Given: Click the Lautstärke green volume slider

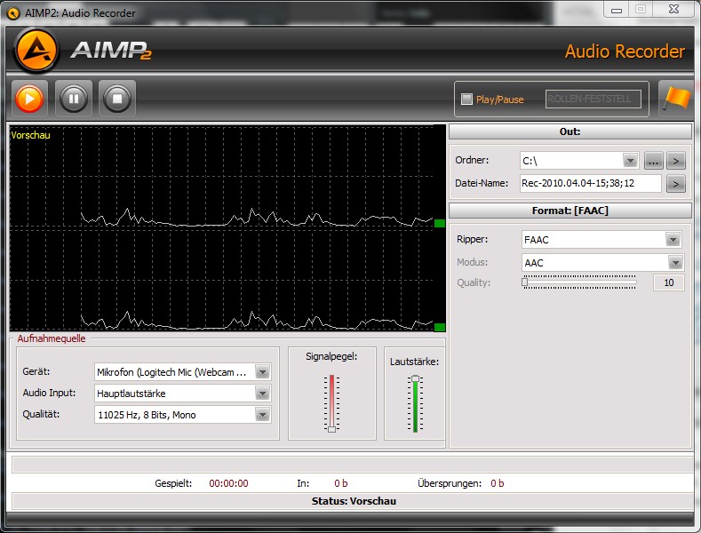Looking at the screenshot, I should tap(415, 404).
